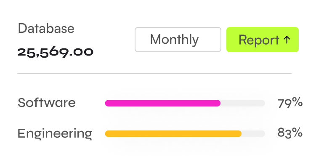Click the horizontal divider line
The height and width of the screenshot is (165, 324).
click(154, 73)
